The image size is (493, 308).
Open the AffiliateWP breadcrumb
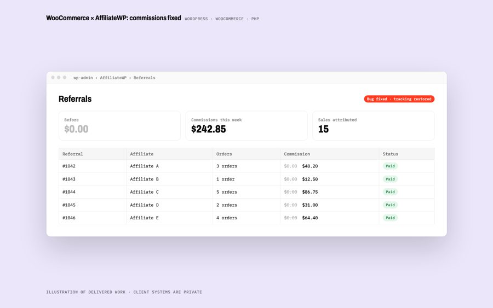[113, 78]
